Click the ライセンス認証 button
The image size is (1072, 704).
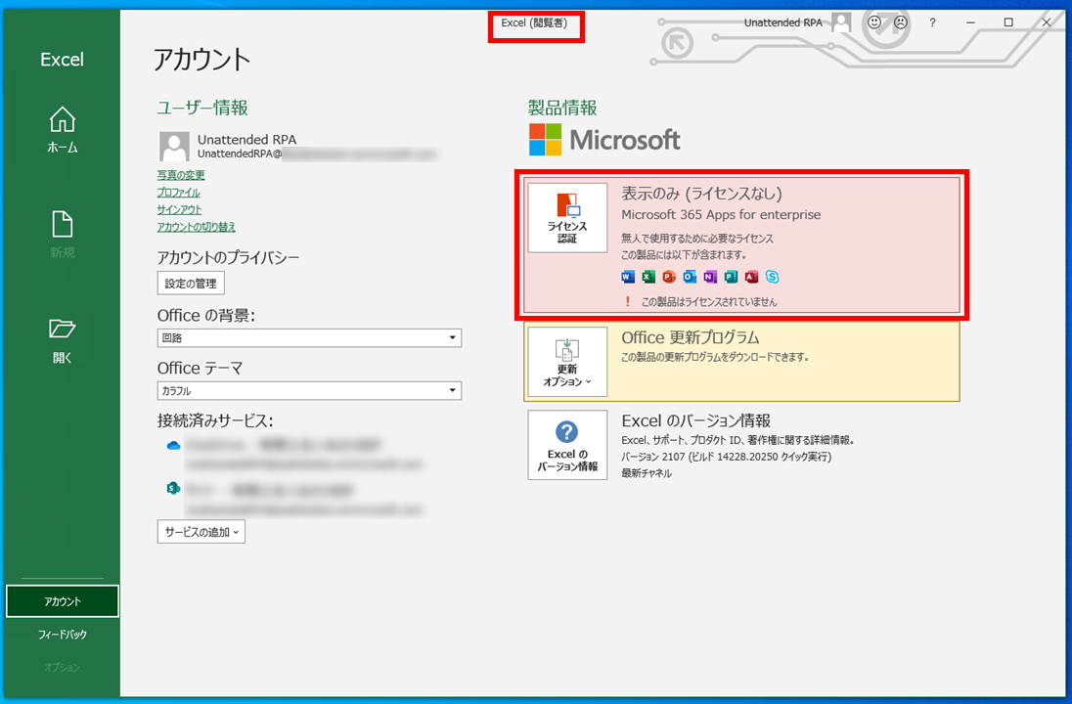[567, 217]
